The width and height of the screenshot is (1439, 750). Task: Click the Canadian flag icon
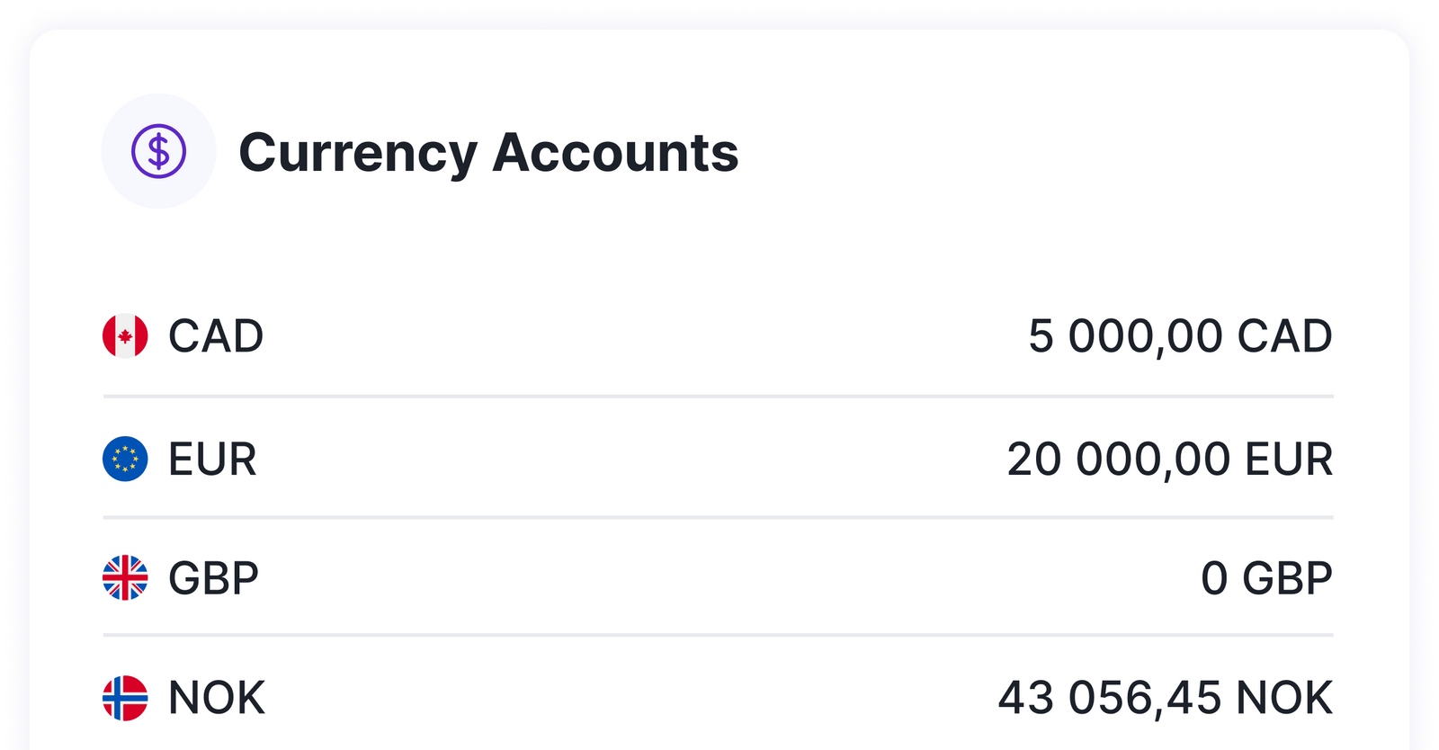point(125,336)
